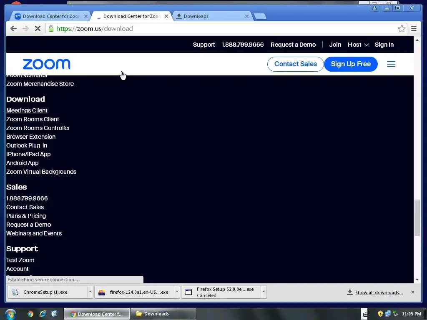Screen dimensions: 427x320
Task: Click the on-screen keyboard tray icon
Action: 365,314
